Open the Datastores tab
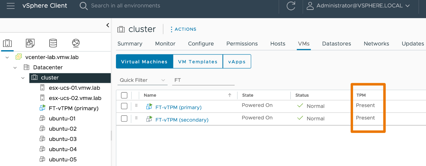426x166 pixels. (x=336, y=44)
